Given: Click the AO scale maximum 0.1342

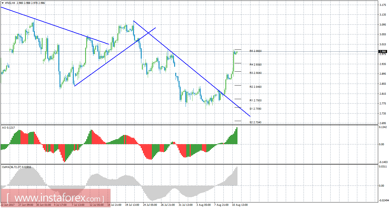Looking at the screenshot, I should point(383,127).
